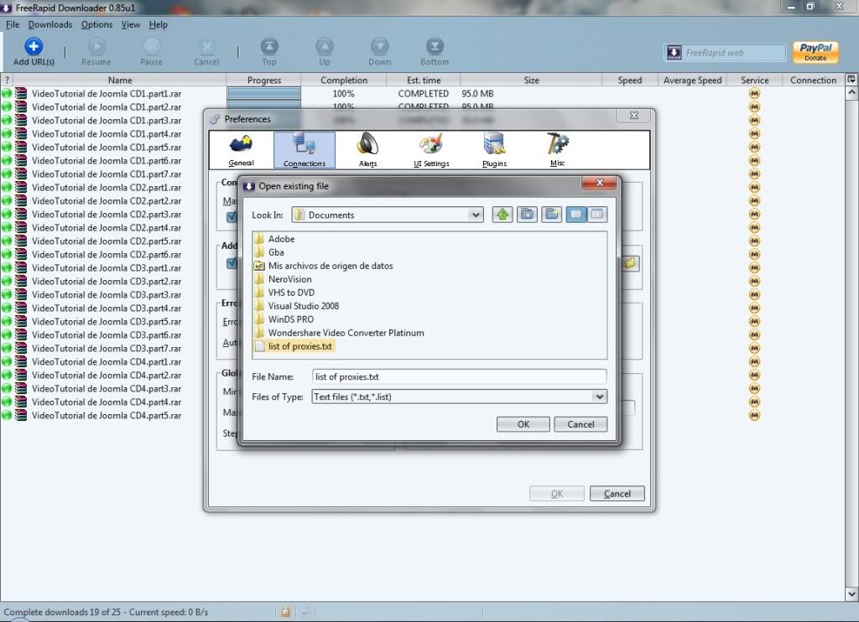Open the View menu

tap(130, 24)
